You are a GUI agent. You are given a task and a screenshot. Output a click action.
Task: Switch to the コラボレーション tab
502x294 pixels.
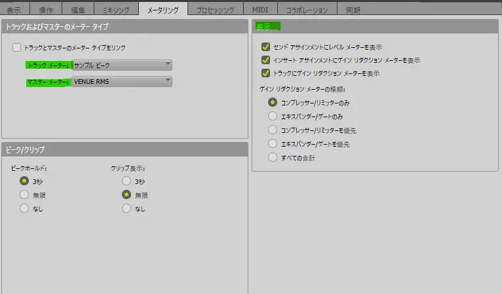307,10
